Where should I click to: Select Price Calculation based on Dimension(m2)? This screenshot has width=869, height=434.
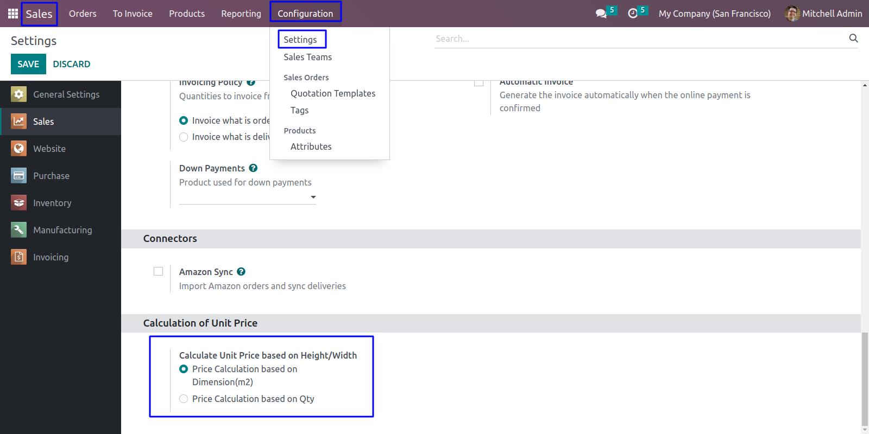184,369
